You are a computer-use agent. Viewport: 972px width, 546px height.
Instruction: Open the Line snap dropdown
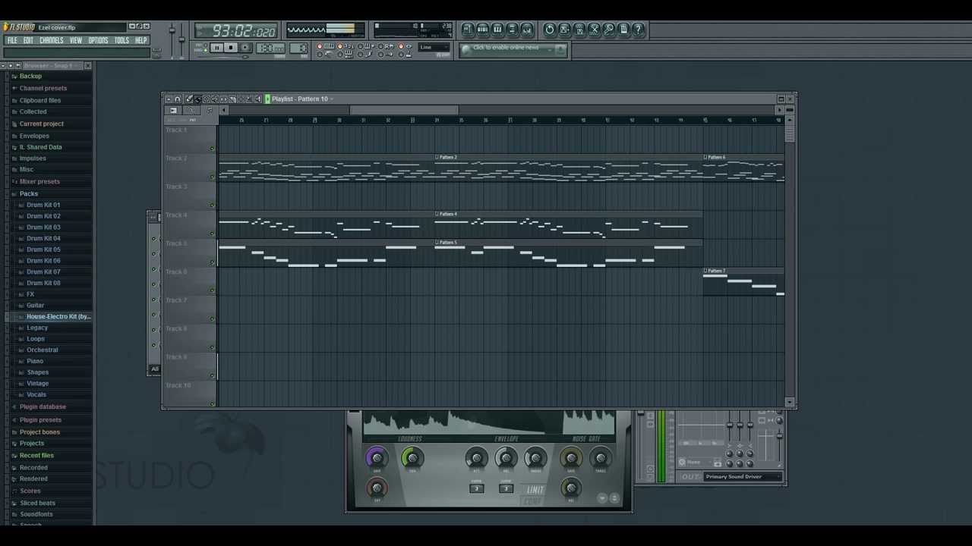pos(434,48)
